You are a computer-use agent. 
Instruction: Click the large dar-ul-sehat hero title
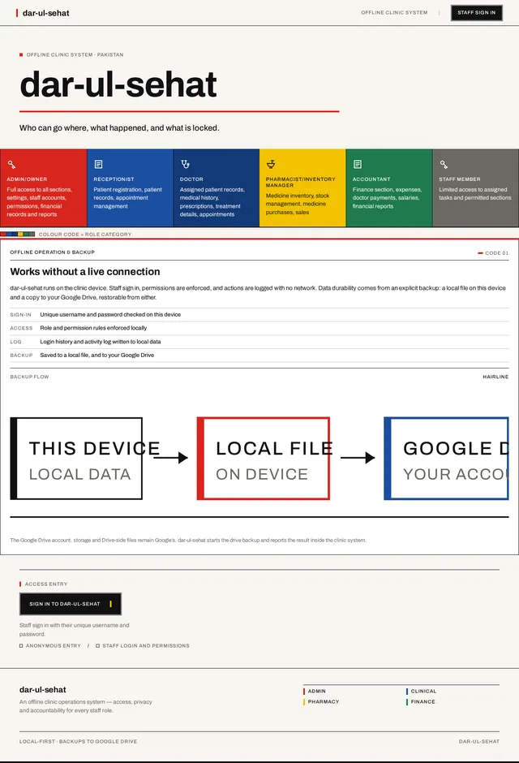click(x=118, y=84)
